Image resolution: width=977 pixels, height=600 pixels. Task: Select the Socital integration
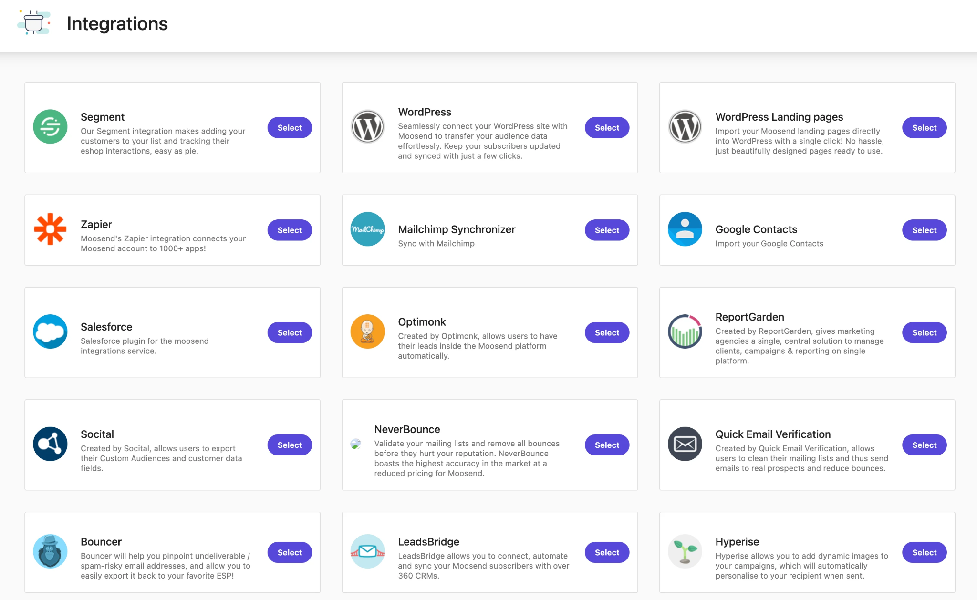point(290,445)
